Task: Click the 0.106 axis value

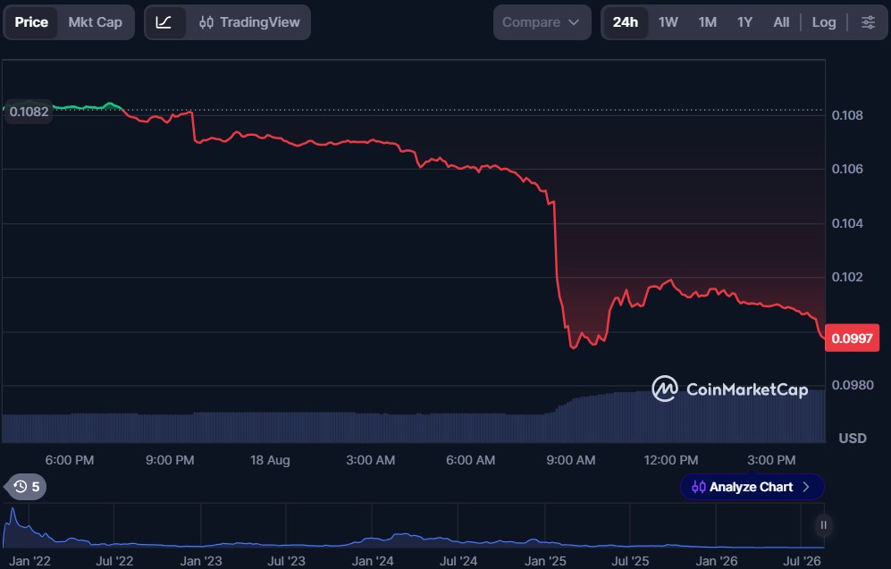Action: point(847,169)
